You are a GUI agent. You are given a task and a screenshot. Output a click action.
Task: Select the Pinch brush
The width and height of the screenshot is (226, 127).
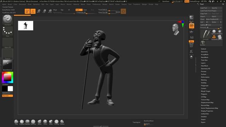pyautogui.click(x=45, y=122)
